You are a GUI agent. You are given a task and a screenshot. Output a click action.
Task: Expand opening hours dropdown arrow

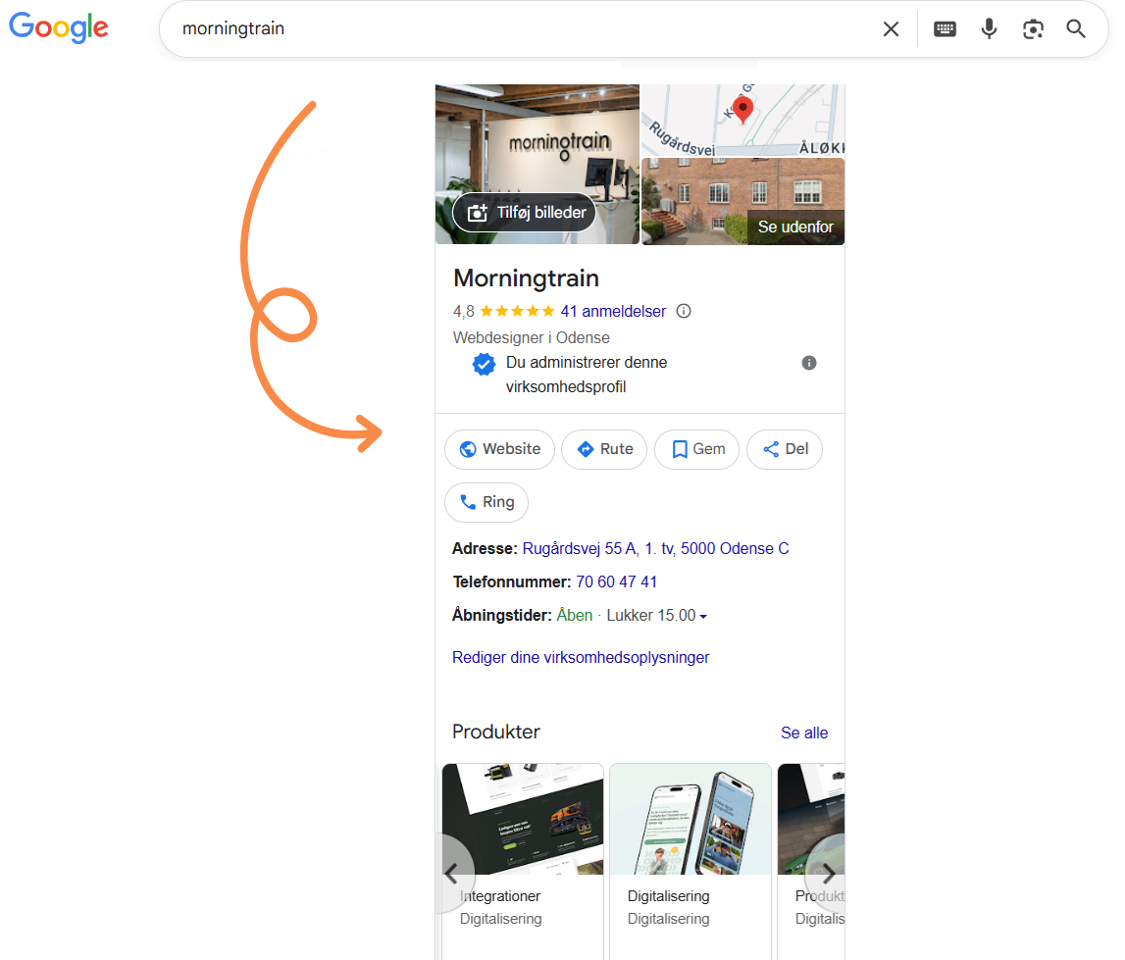pyautogui.click(x=703, y=617)
